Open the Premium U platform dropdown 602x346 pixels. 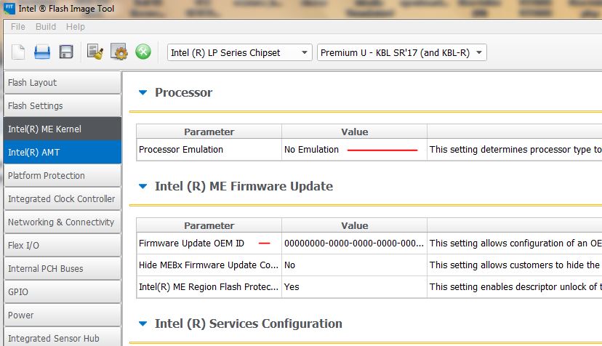tap(401, 52)
